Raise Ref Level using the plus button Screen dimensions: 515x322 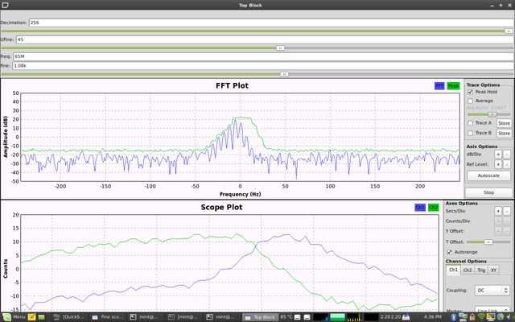[x=497, y=163]
